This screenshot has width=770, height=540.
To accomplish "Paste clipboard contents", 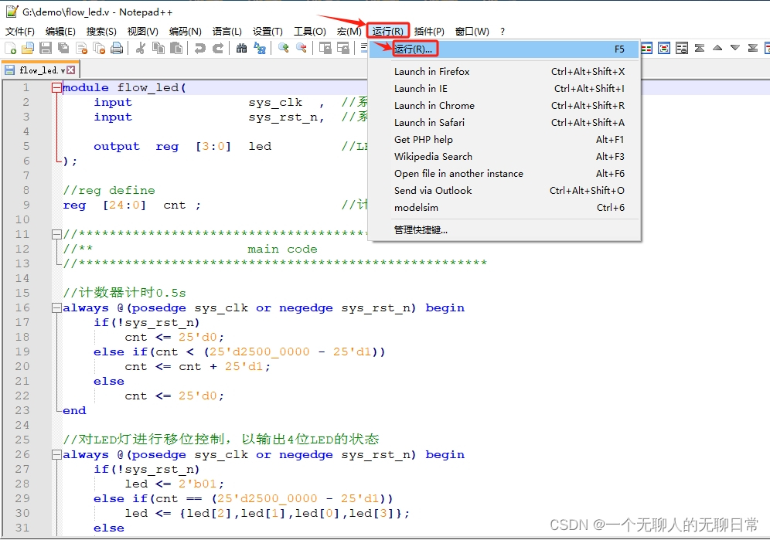I will [175, 47].
